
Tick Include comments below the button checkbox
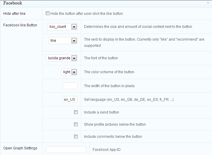coord(76,136)
